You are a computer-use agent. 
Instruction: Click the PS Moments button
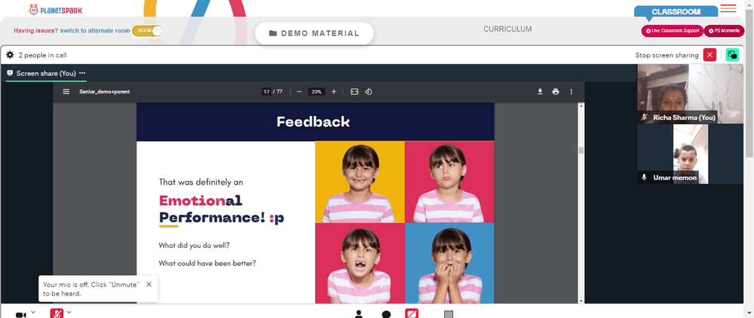[724, 31]
